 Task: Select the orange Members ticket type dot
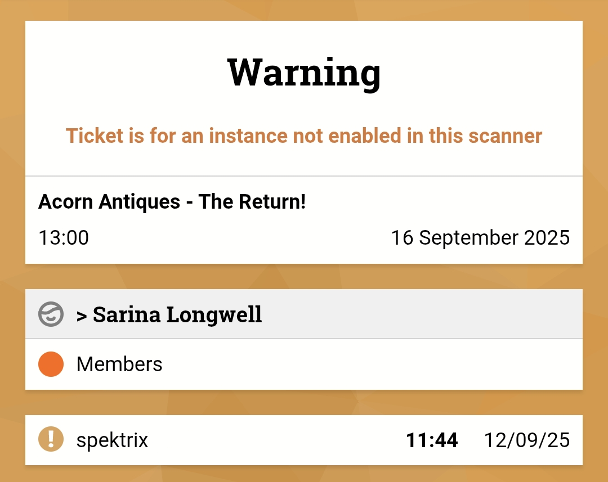click(x=50, y=364)
